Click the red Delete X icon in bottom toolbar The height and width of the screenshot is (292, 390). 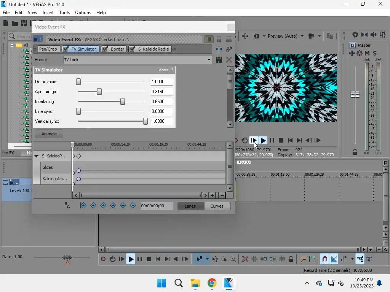pyautogui.click(x=245, y=259)
